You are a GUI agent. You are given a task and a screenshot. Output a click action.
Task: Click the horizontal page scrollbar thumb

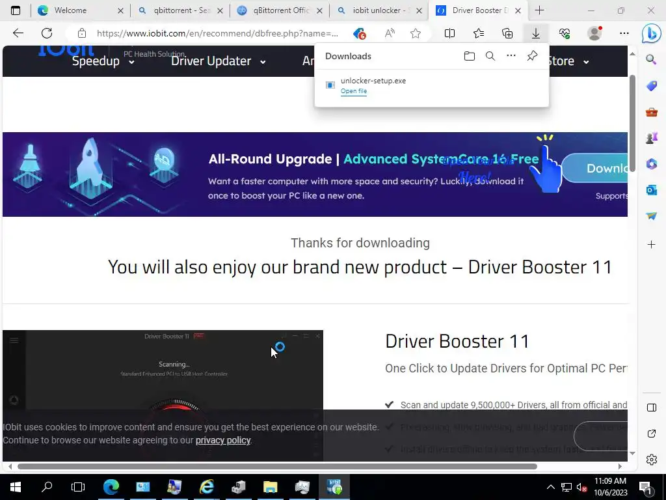click(277, 466)
